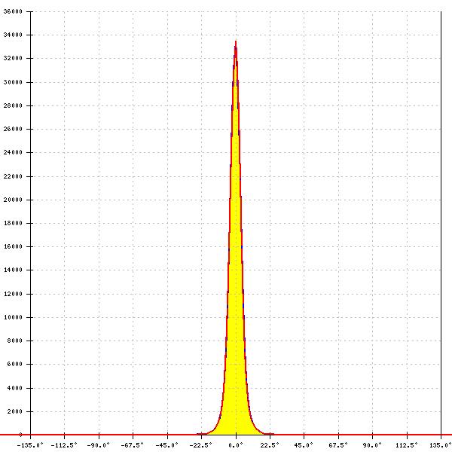452x452 pixels.
Task: Select the 10000 y-axis label
Action: (x=13, y=317)
